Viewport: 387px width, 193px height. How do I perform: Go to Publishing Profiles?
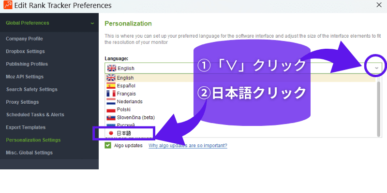click(x=27, y=64)
